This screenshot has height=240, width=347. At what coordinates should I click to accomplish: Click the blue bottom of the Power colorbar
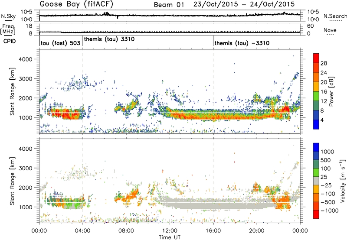pos(316,124)
